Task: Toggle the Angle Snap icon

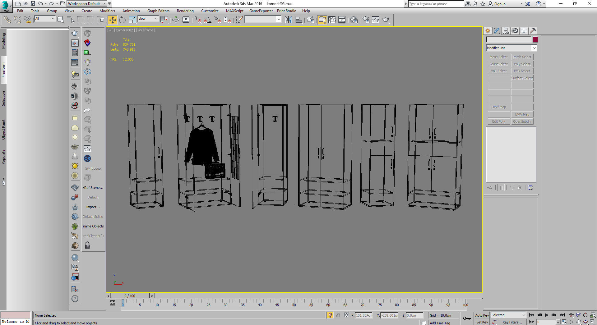Action: [x=208, y=20]
